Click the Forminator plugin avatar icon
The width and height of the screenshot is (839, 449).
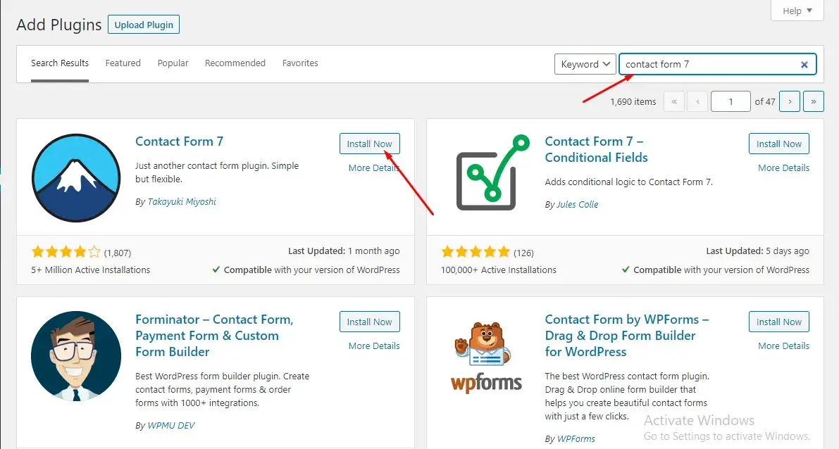(76, 355)
